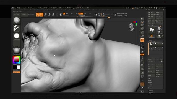Click the Scroll canvas icon
Viewport: 177px width, 99px height.
tap(142, 25)
